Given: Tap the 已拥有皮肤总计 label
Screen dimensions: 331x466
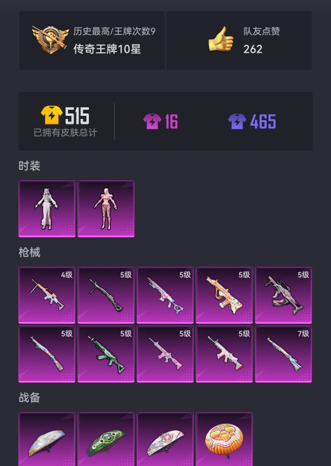Looking at the screenshot, I should coord(65,132).
